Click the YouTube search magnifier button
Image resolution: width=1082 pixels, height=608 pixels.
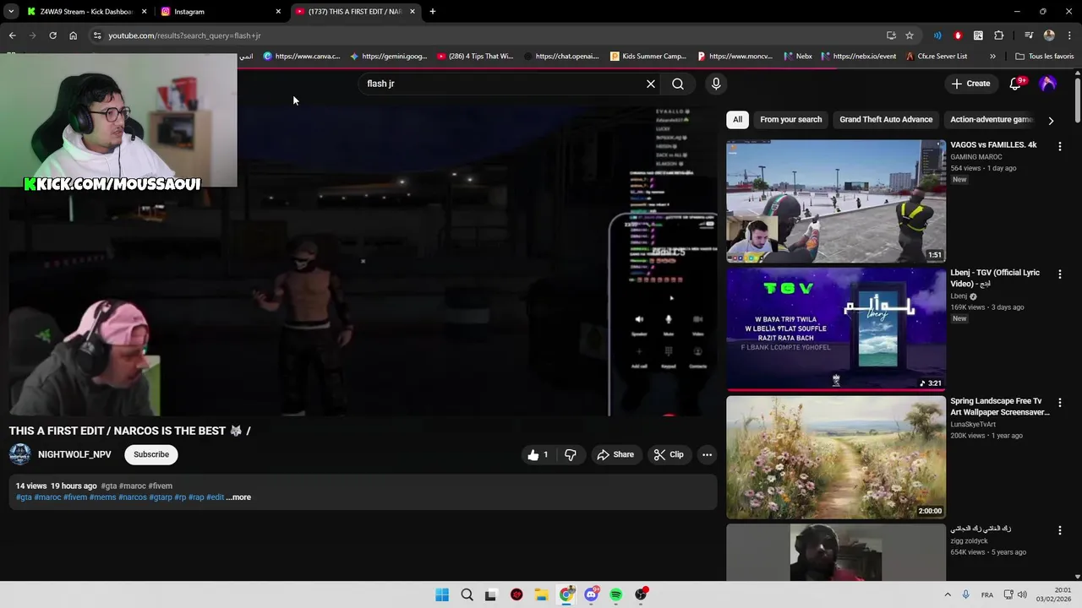coord(678,84)
